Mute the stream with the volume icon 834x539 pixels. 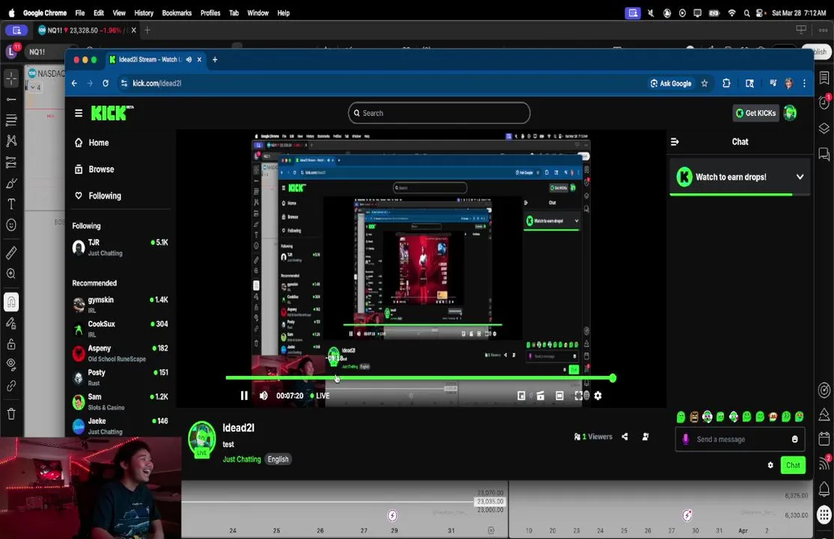[264, 395]
